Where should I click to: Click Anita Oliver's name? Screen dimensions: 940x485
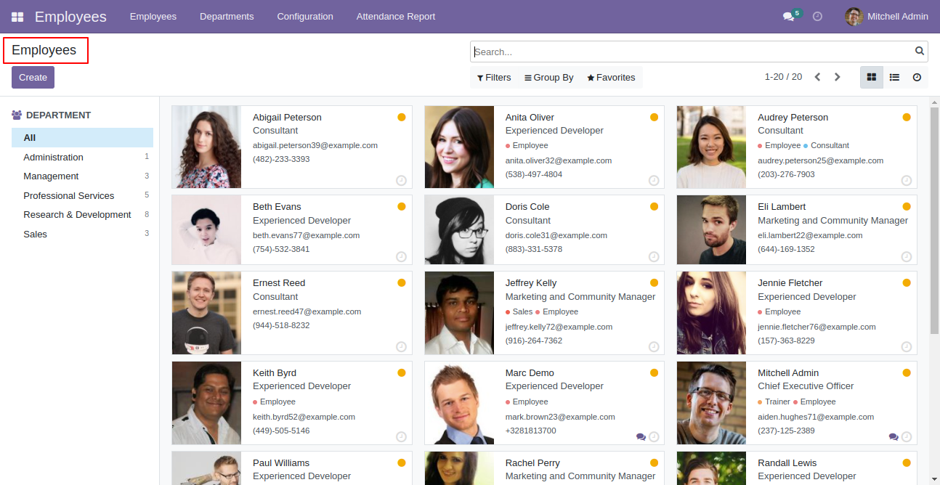pyautogui.click(x=530, y=117)
